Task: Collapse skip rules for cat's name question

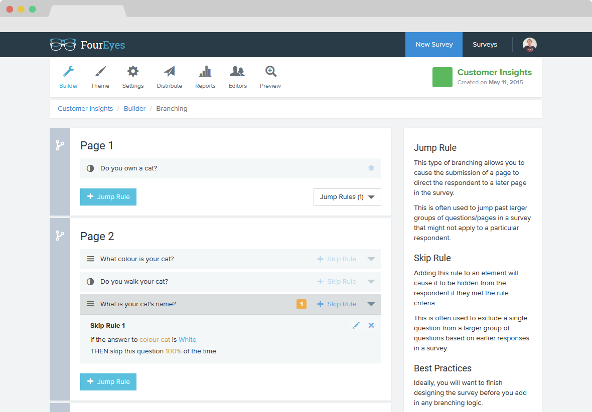Action: pyautogui.click(x=371, y=304)
